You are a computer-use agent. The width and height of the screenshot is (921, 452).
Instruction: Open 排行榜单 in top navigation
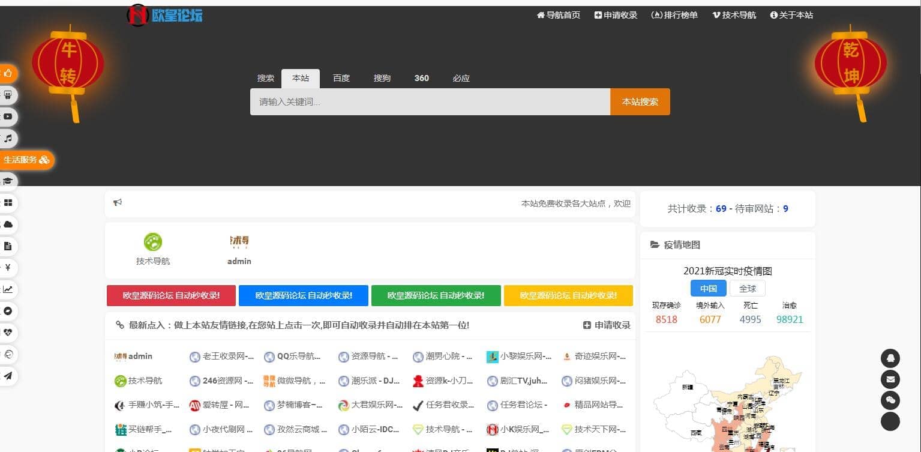click(674, 15)
